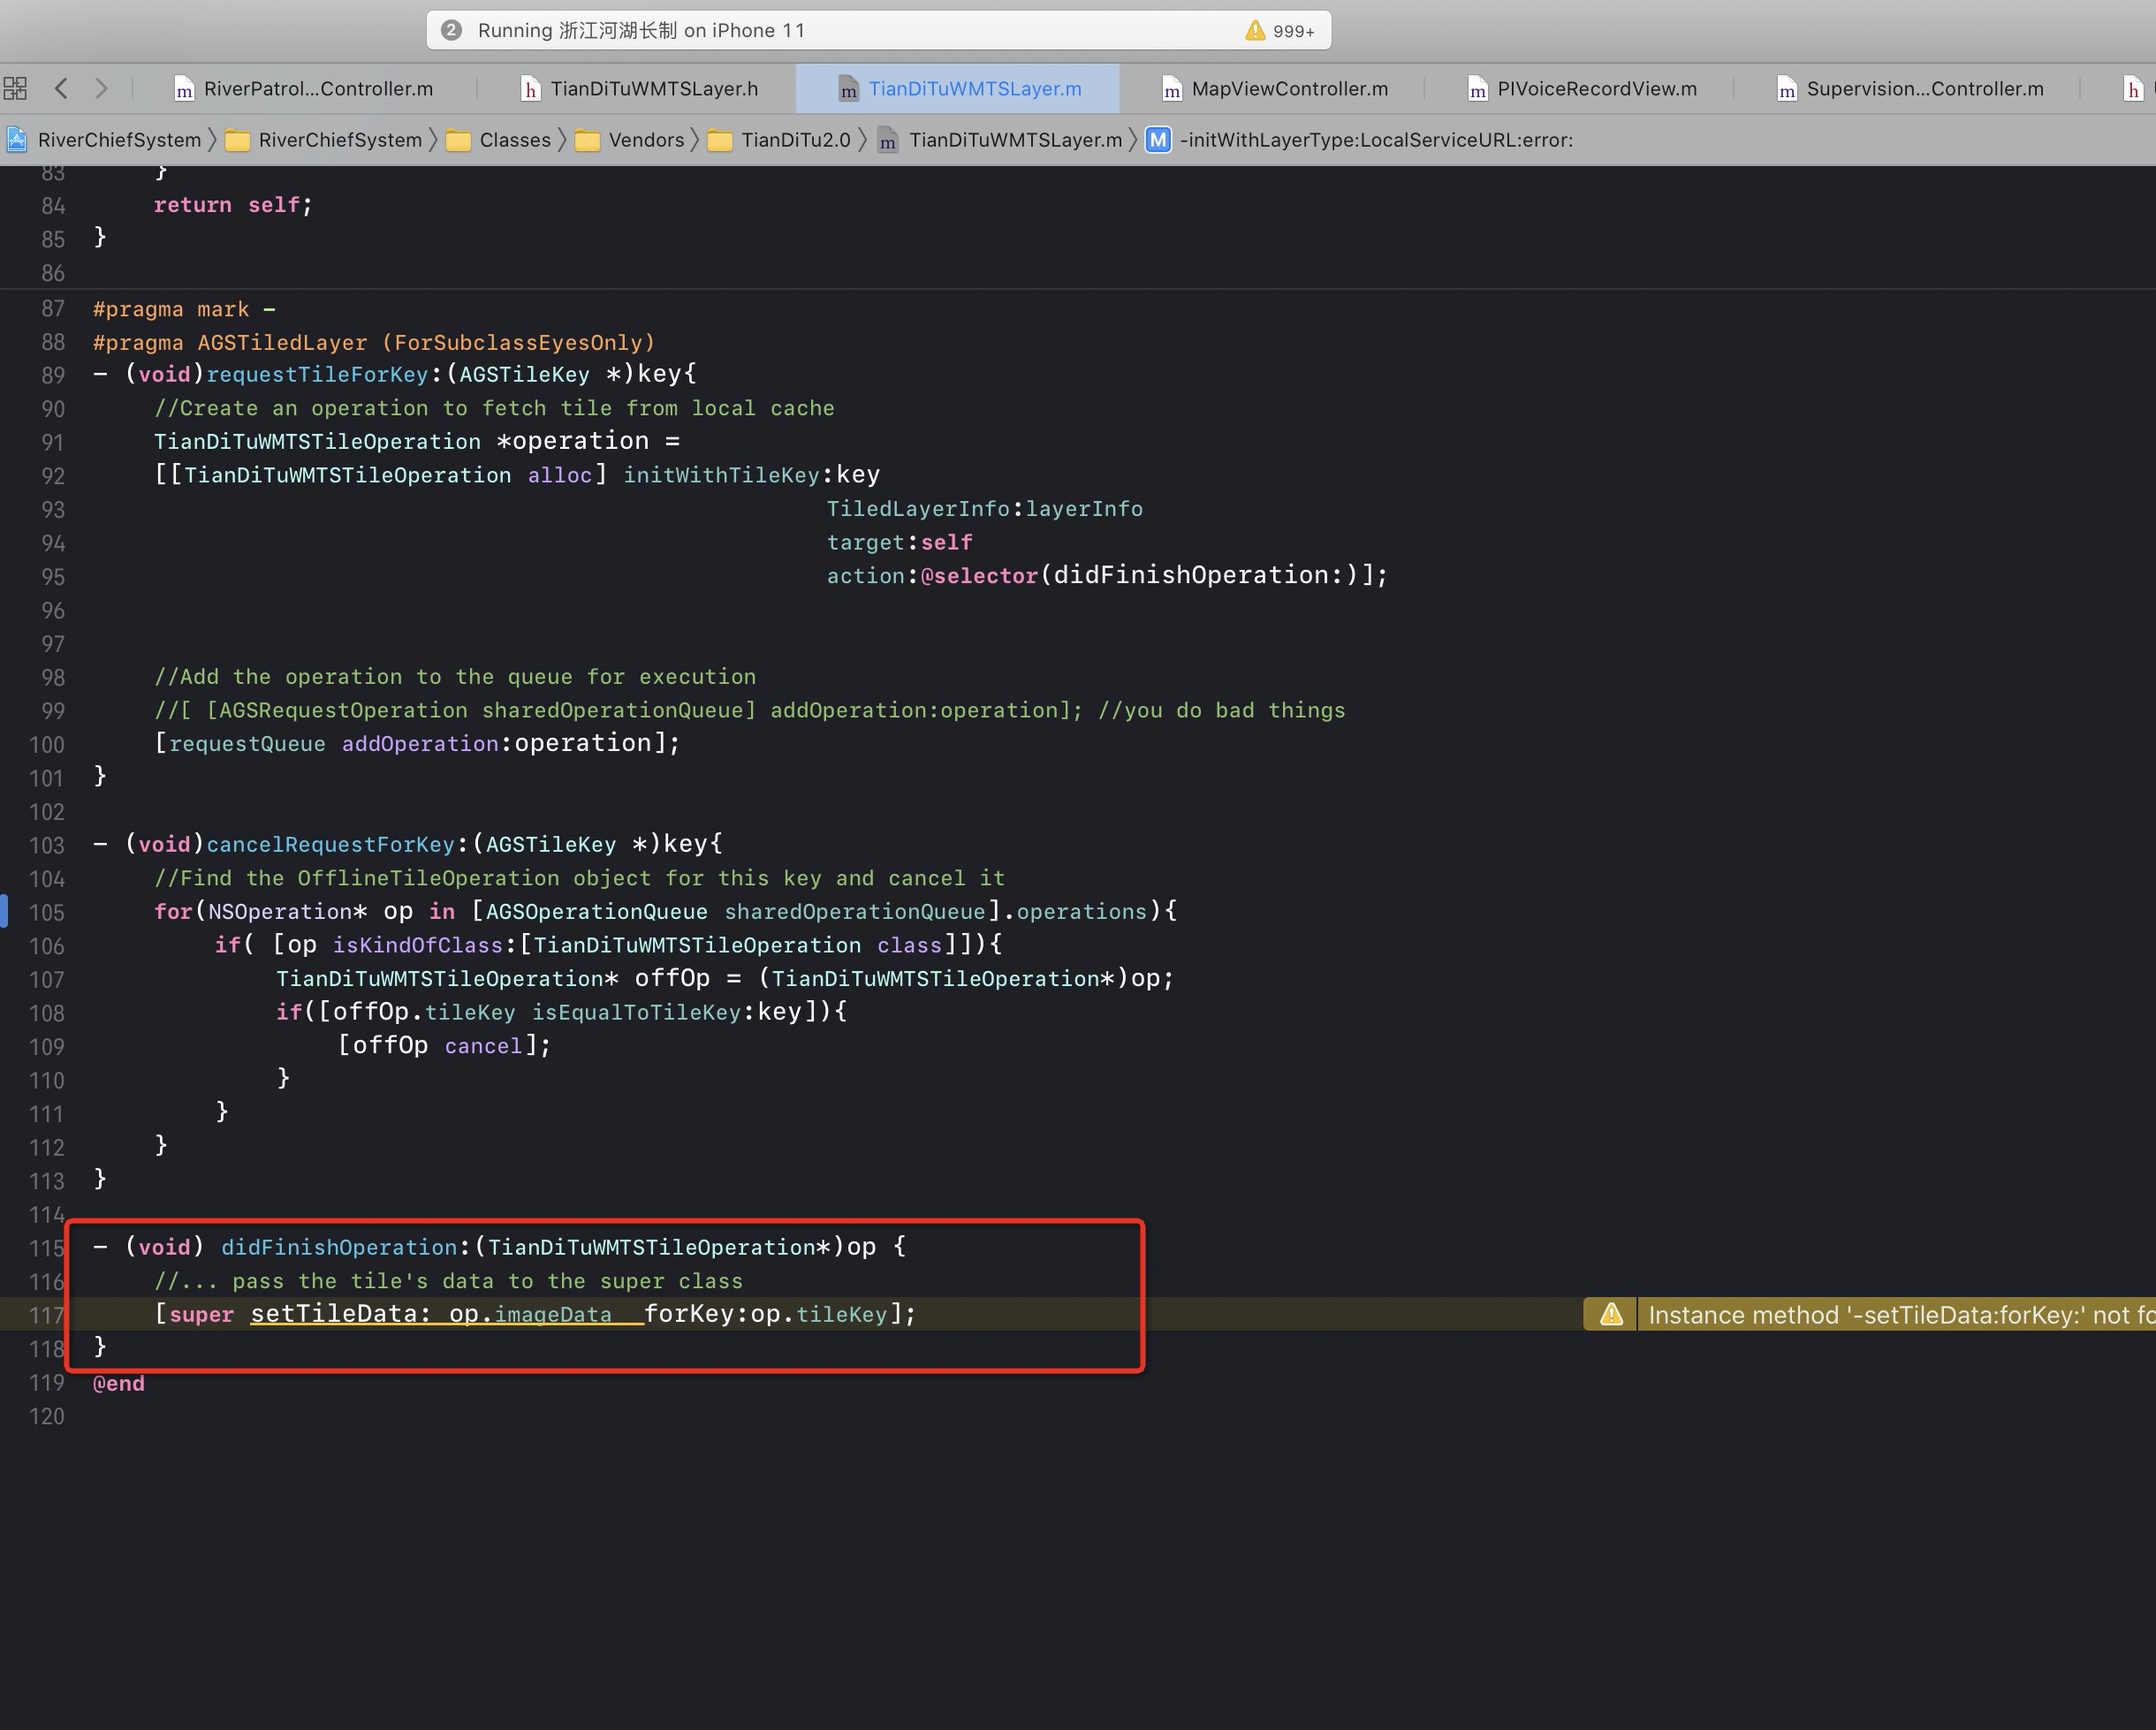Go back with the left navigation arrow

click(x=61, y=89)
